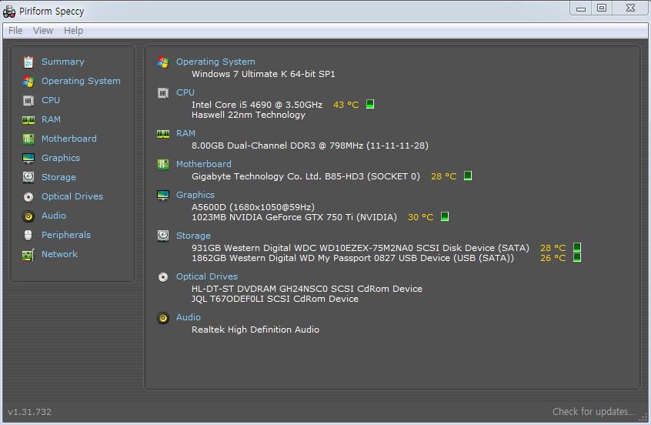Screen dimensions: 651x425
Task: Click the window resize grip at bottom corner
Action: pos(643,417)
